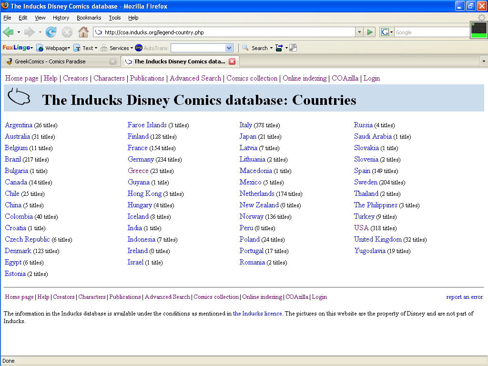Click Advanced Search in top navigation

(195, 78)
